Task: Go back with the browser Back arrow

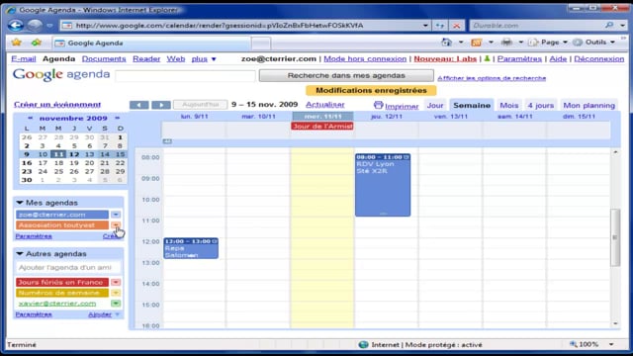Action: tap(16, 26)
